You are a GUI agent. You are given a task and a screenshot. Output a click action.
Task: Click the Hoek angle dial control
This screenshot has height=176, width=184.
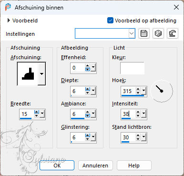click(162, 91)
